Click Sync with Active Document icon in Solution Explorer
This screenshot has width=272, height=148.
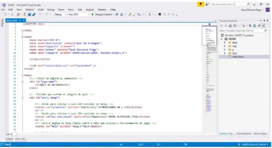[x=250, y=26]
